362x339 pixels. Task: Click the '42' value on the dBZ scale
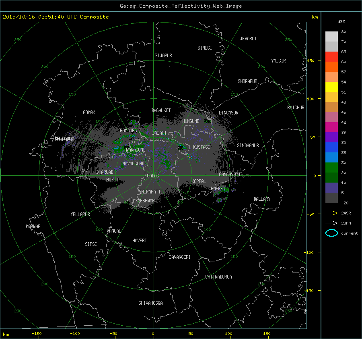tap(343, 123)
